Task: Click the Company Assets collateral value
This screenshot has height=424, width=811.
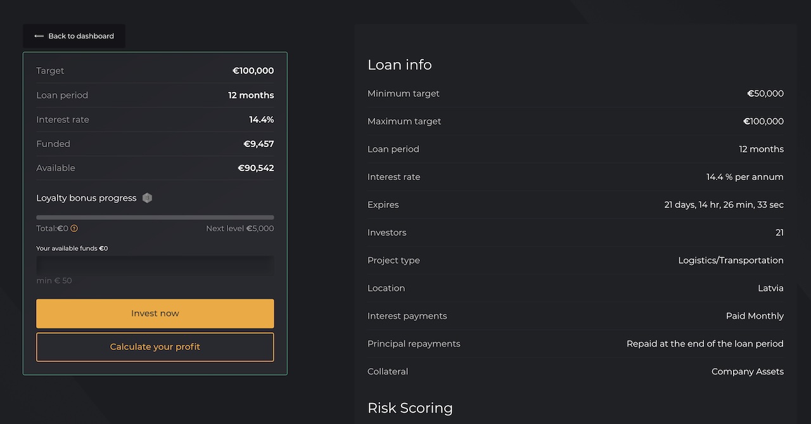Action: (747, 372)
